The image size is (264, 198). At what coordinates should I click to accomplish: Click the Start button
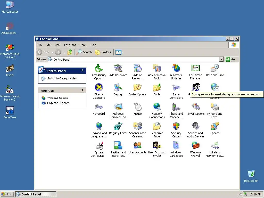[7, 194]
